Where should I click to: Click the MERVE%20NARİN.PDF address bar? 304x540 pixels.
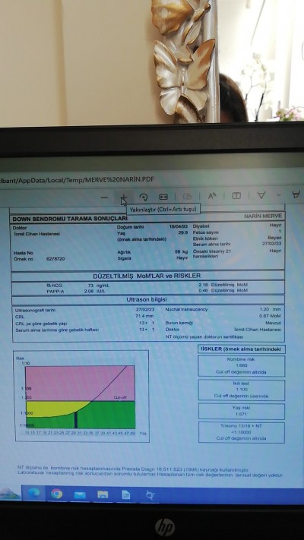[78, 179]
